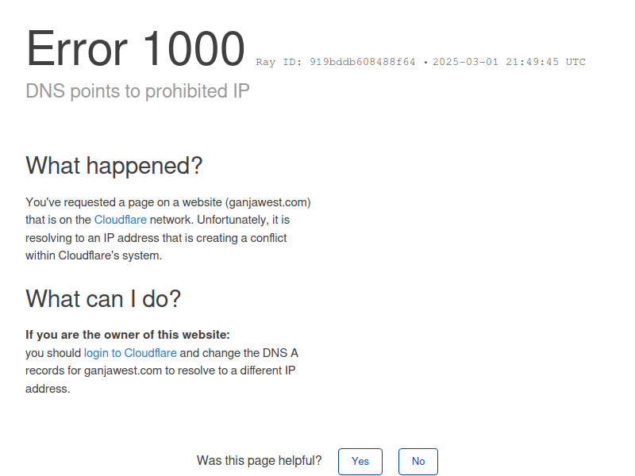Click the 2025-03-01 21:49:45 UTC timestamp
The height and width of the screenshot is (476, 635).
point(509,62)
